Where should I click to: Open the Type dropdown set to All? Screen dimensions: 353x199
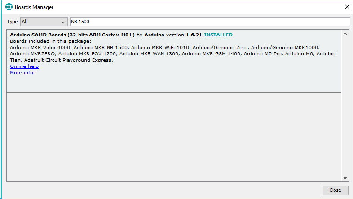pos(44,22)
